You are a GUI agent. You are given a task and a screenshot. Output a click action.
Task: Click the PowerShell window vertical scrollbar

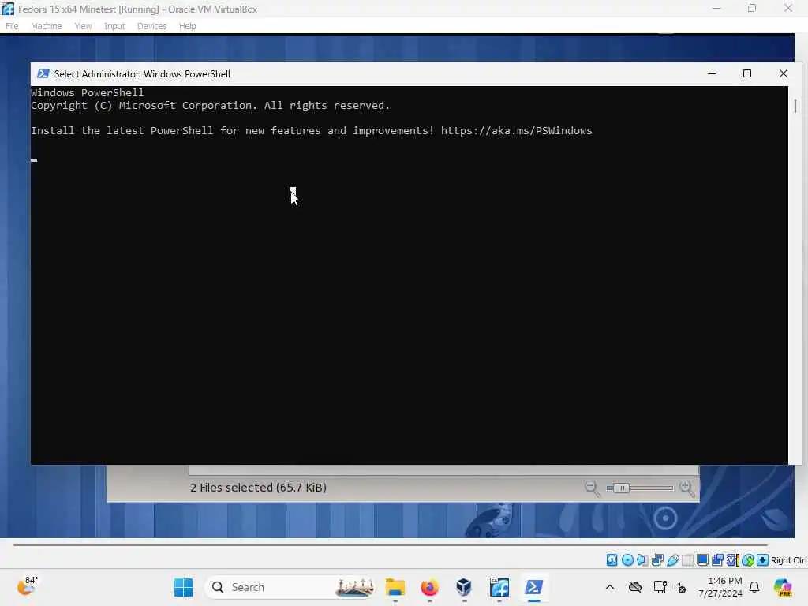pyautogui.click(x=795, y=275)
